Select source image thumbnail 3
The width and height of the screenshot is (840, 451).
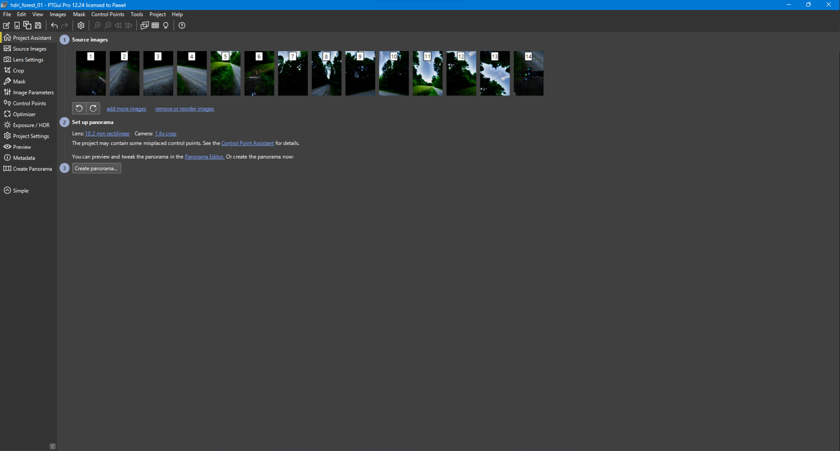point(158,73)
